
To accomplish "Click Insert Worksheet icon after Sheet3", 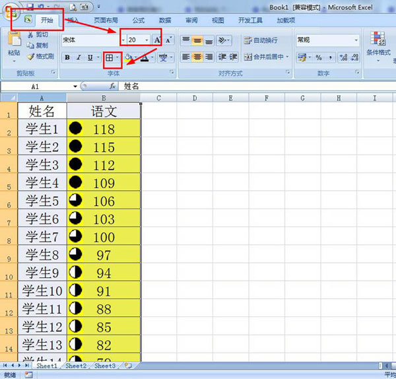I will (128, 366).
